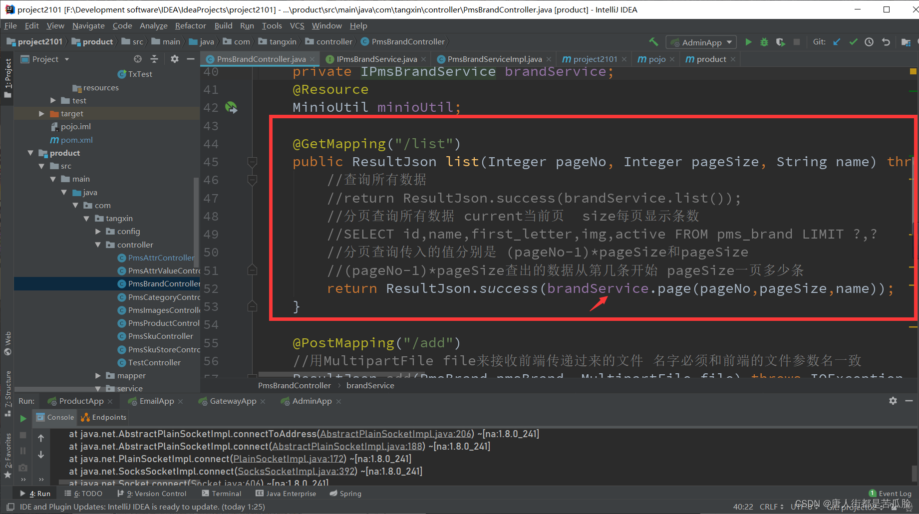
Task: Revert changes with the rollback arrow
Action: pyautogui.click(x=886, y=42)
